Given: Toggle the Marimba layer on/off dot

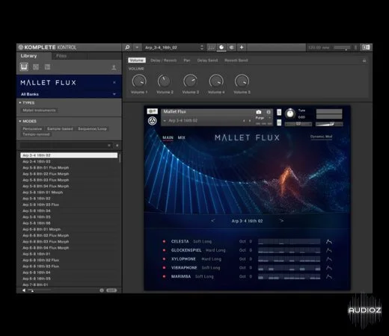Looking at the screenshot, I should [164, 276].
